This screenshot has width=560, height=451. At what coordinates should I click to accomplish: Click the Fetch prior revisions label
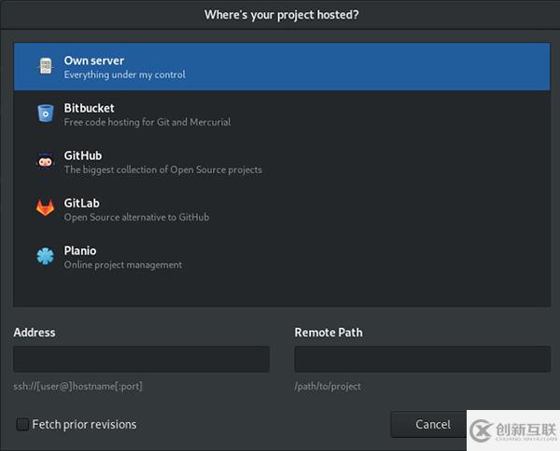[x=84, y=424]
